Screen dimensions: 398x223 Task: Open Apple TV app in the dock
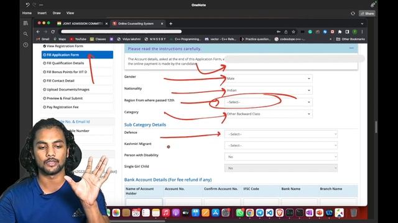185,212
